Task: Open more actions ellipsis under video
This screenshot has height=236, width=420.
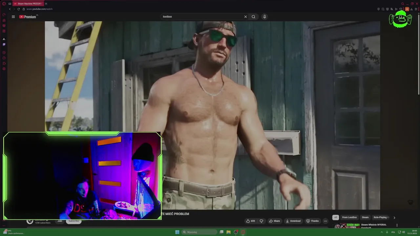Action: pos(325,221)
